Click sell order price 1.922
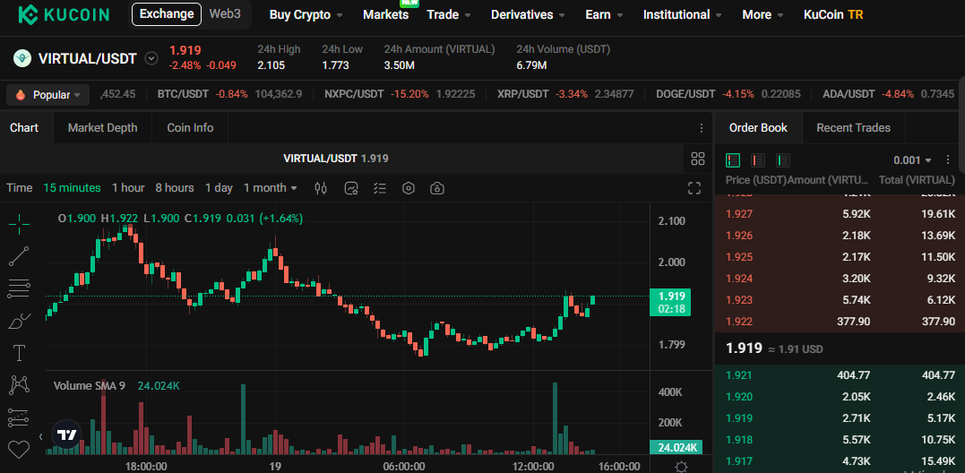Image resolution: width=965 pixels, height=473 pixels. click(739, 321)
